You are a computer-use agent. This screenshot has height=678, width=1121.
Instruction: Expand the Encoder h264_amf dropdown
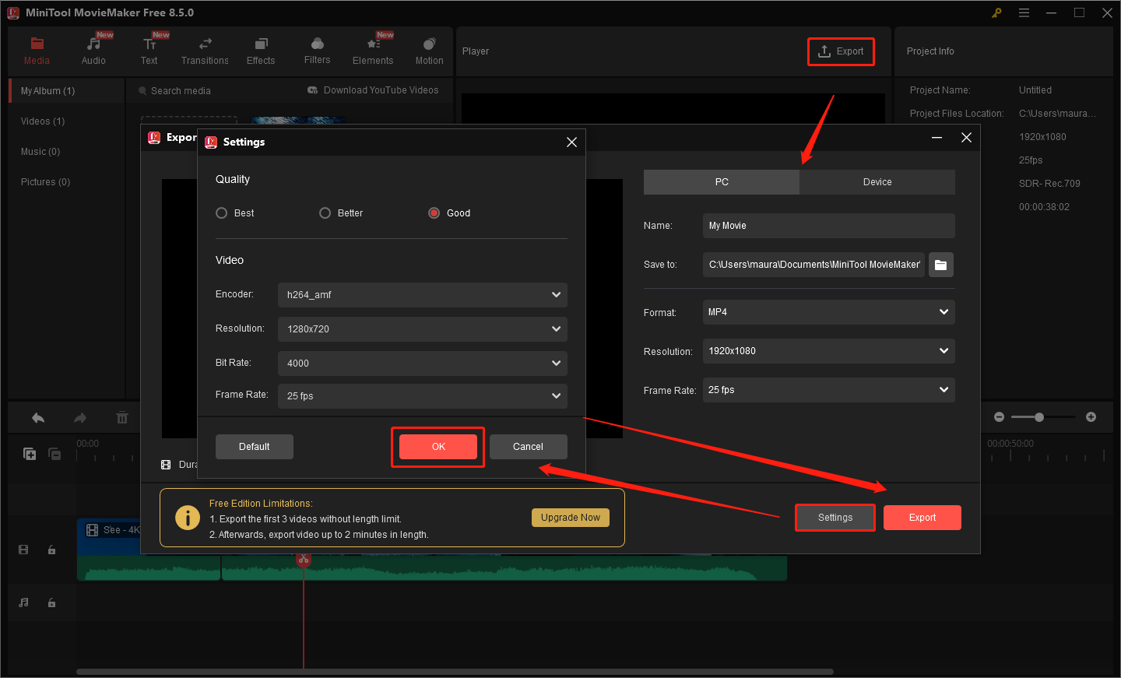(x=422, y=295)
